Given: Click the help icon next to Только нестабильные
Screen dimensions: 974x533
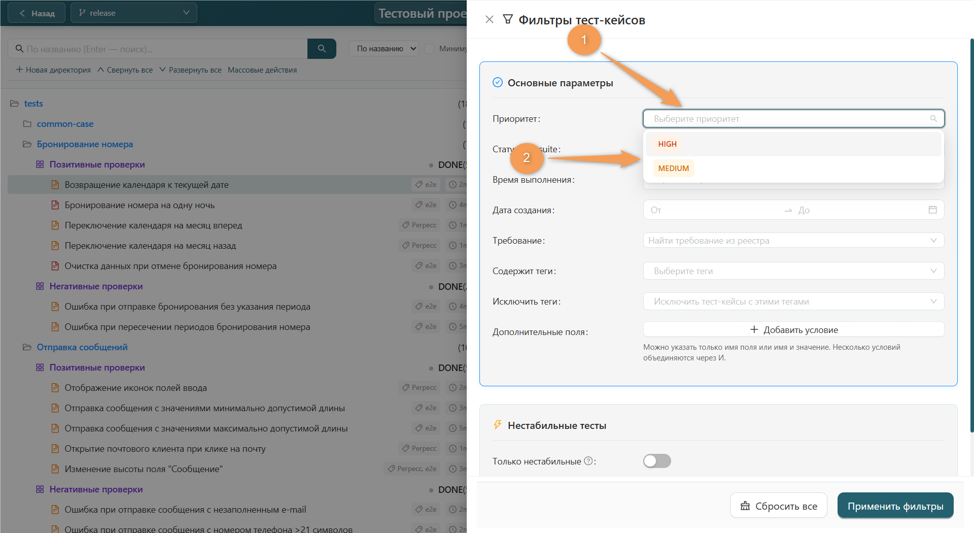Looking at the screenshot, I should click(x=588, y=461).
